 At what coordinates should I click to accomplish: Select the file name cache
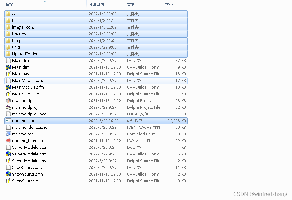point(17,14)
